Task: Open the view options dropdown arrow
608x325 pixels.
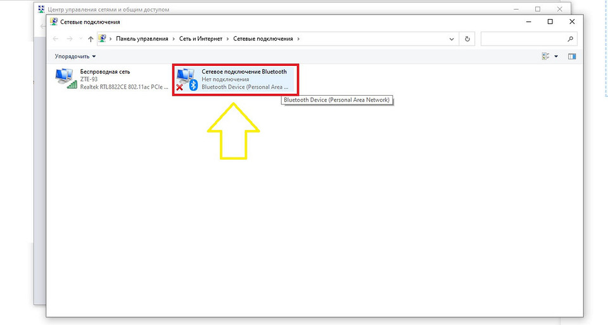Action: tap(557, 56)
